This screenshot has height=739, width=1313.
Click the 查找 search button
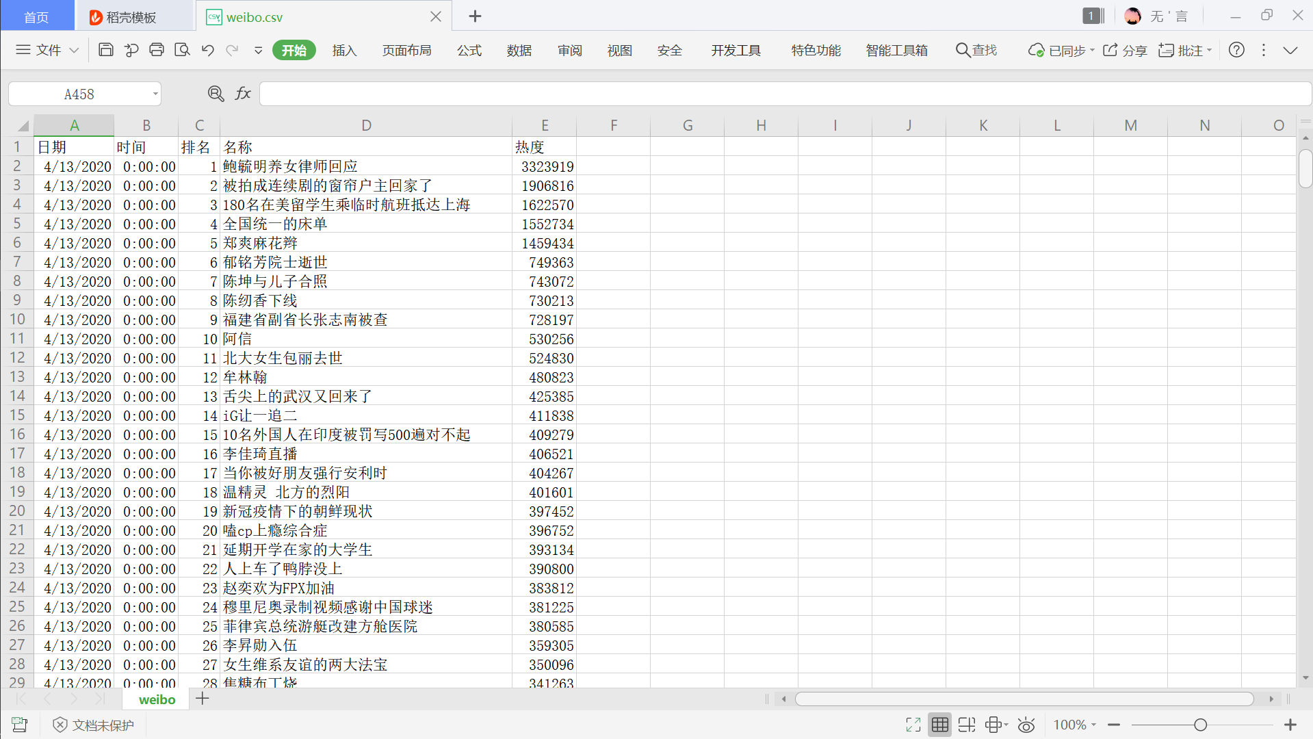(x=976, y=50)
